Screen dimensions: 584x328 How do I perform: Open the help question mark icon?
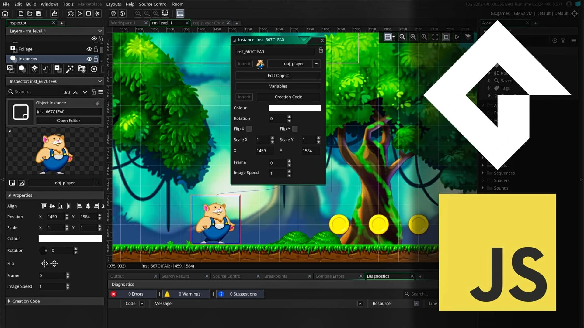tap(122, 13)
